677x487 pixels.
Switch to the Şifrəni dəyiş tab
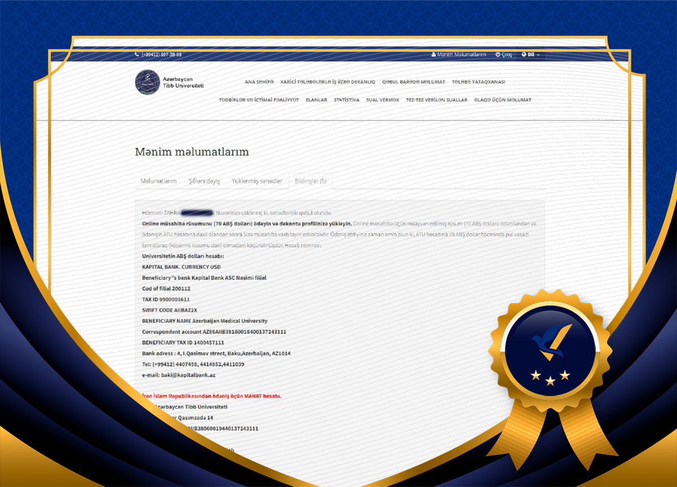(x=204, y=181)
